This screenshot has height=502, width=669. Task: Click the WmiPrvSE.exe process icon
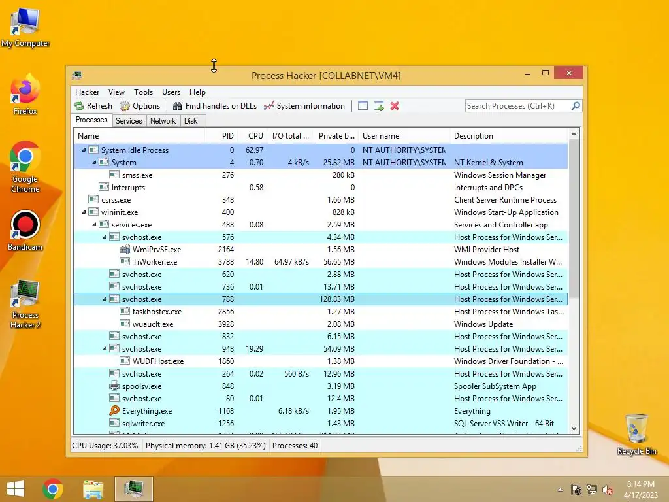click(125, 249)
